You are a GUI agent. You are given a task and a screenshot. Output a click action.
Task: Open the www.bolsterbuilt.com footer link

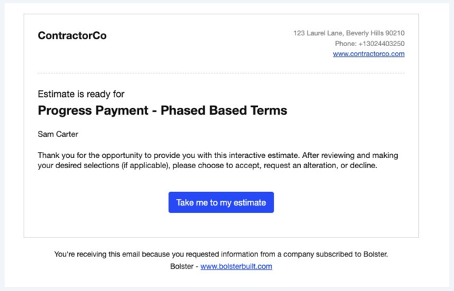(236, 267)
